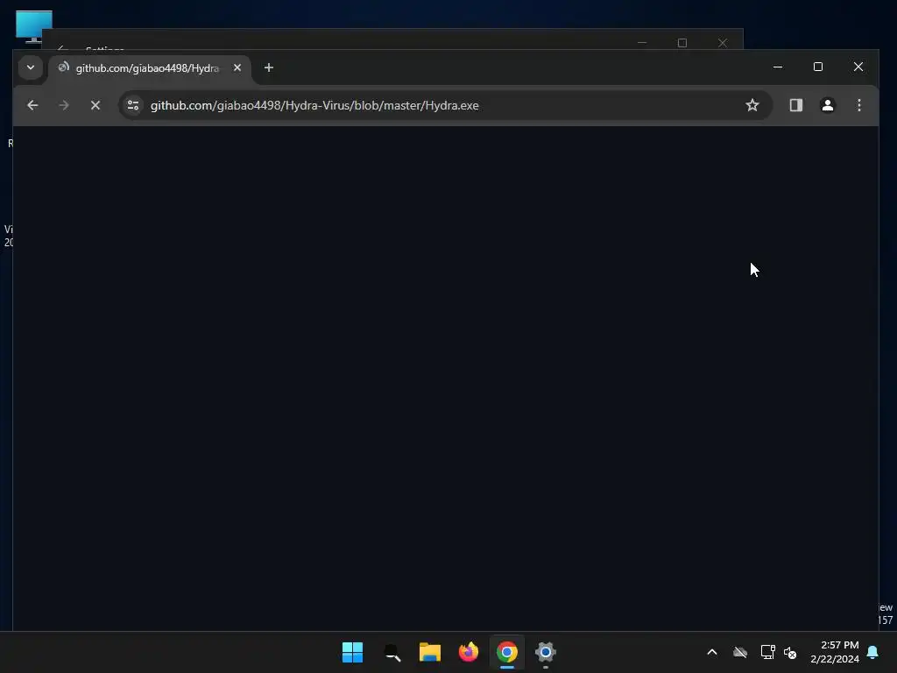Open muted volume tray icon
The width and height of the screenshot is (897, 673).
tap(790, 652)
